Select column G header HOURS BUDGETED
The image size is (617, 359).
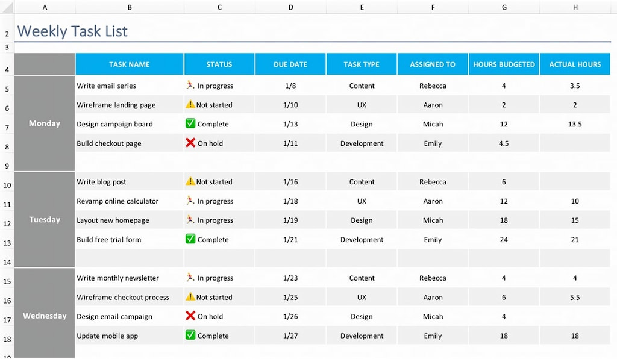504,64
